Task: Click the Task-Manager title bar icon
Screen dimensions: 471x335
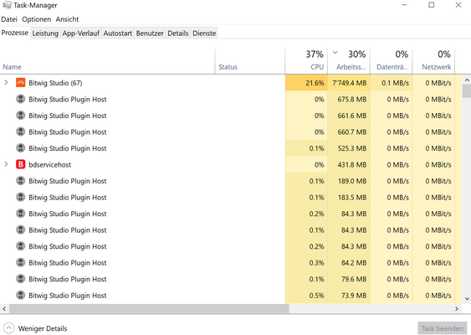Action: coord(7,5)
